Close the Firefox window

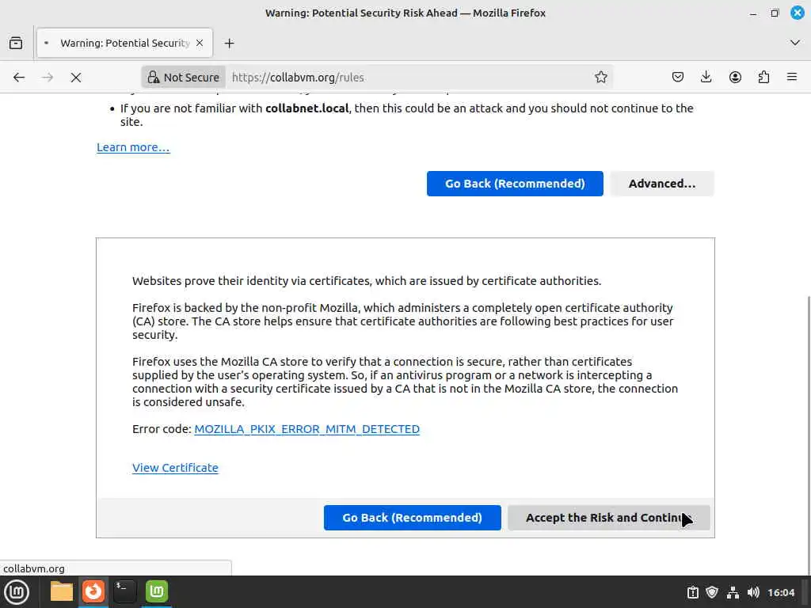click(798, 13)
